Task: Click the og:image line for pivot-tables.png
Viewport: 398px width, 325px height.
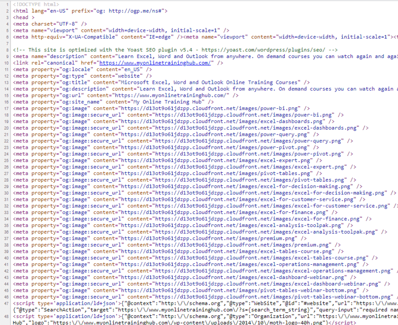Action: [167, 173]
